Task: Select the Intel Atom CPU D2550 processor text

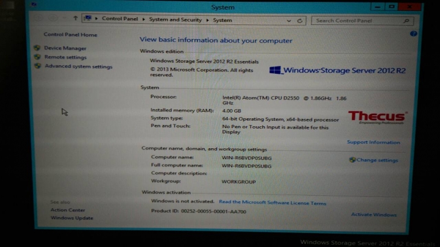Action: (x=284, y=101)
